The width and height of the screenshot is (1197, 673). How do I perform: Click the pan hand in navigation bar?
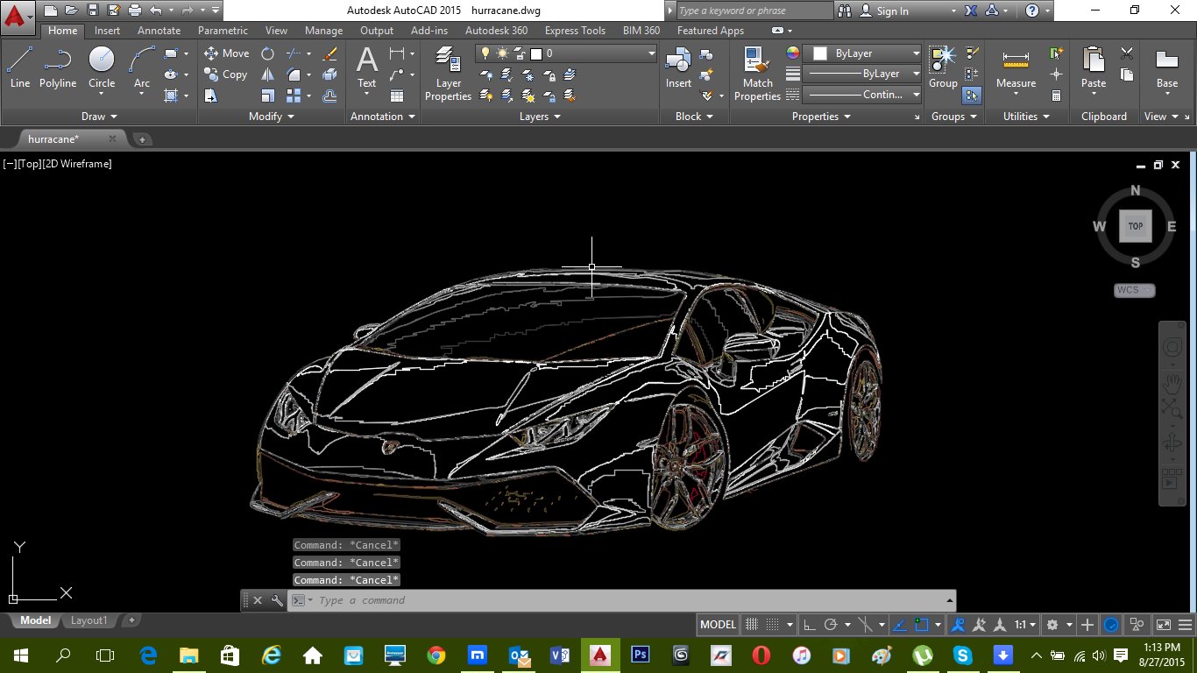point(1172,382)
